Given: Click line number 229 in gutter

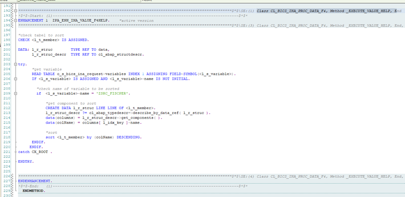Looking at the screenshot, I should (x=7, y=191).
